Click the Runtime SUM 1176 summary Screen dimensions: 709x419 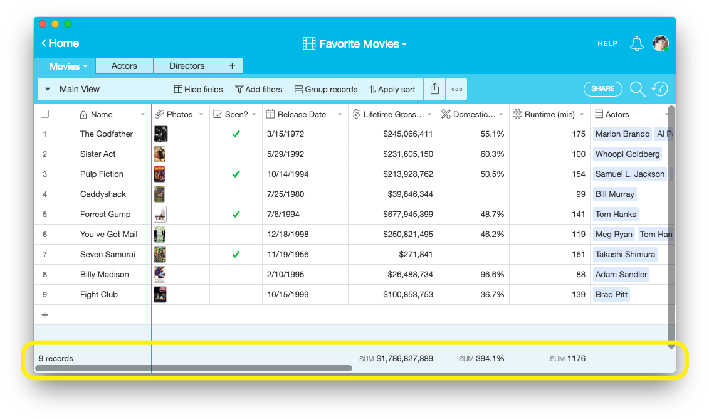[x=567, y=358]
